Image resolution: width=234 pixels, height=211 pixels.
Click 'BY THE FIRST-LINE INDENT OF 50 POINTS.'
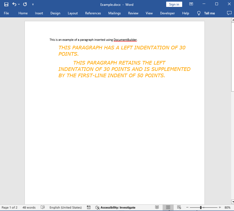coord(112,75)
